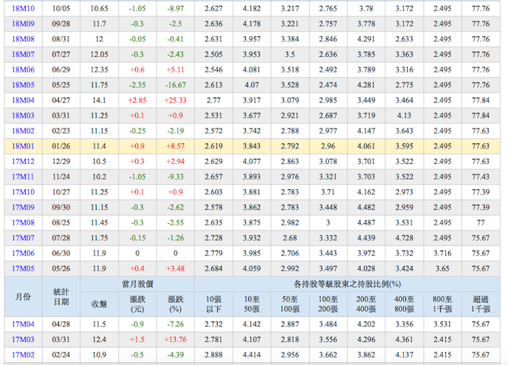Open the 17M03 month link
Viewport: 508px width, 365px height.
click(23, 339)
